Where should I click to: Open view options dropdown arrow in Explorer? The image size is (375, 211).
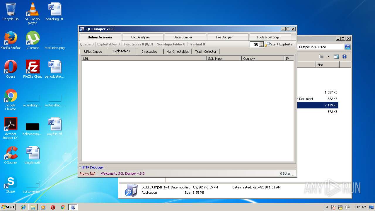click(x=328, y=57)
